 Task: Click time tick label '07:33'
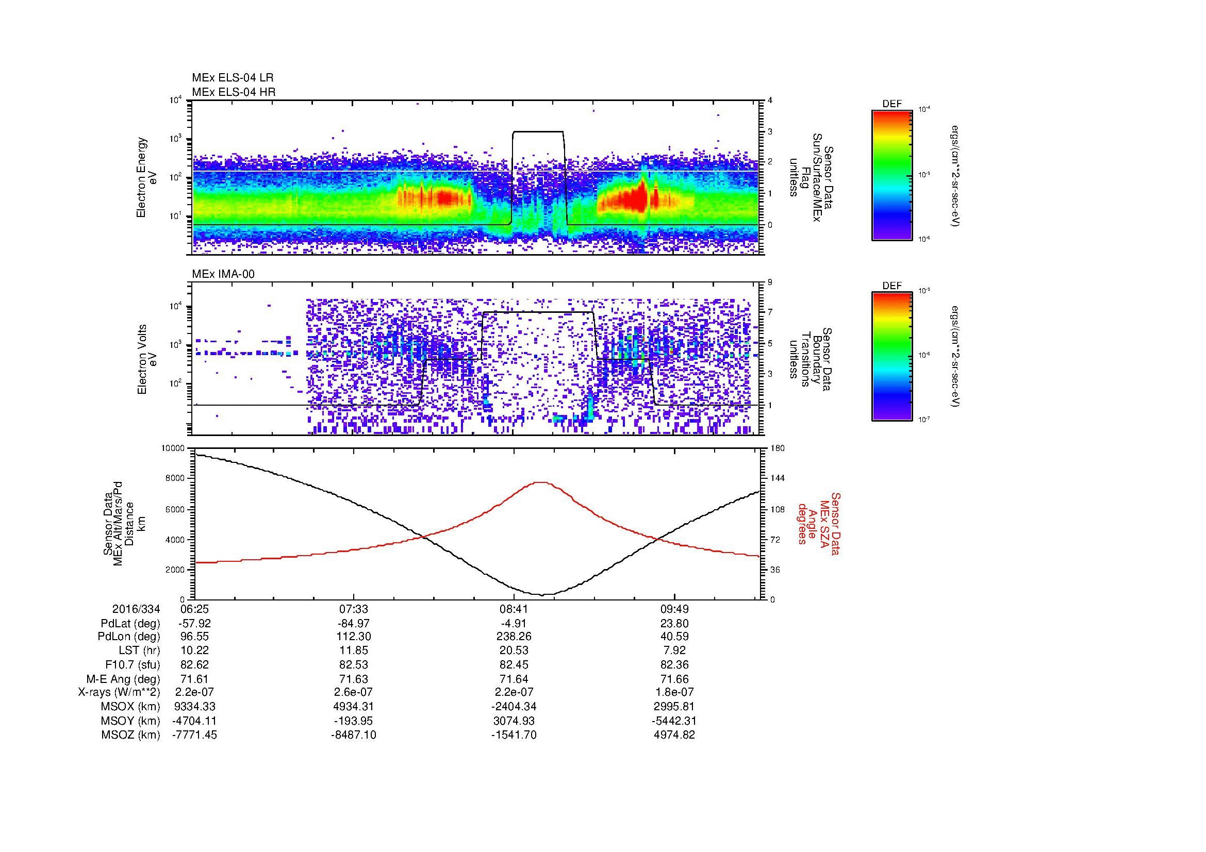354,609
